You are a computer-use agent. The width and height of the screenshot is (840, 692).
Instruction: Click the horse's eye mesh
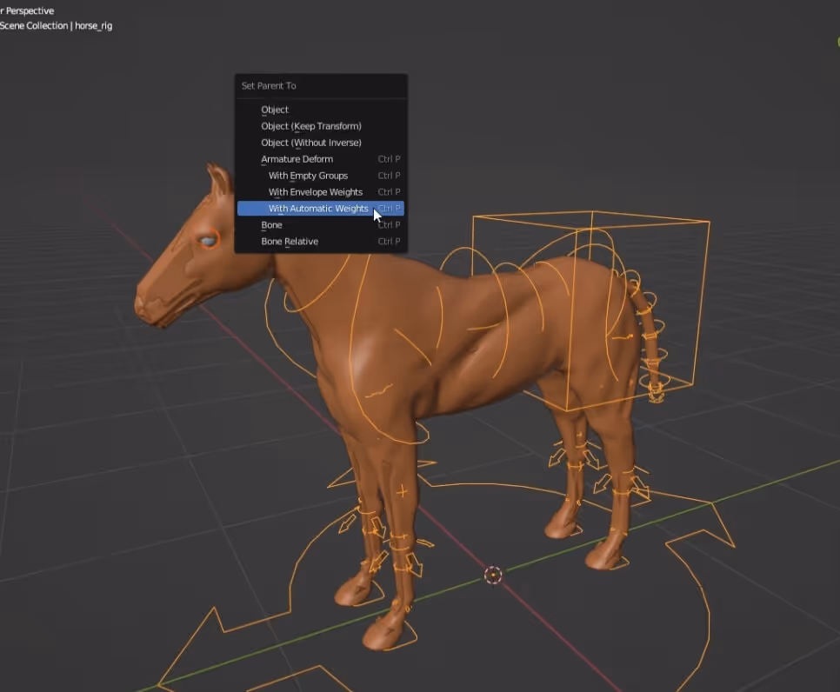[x=209, y=241]
